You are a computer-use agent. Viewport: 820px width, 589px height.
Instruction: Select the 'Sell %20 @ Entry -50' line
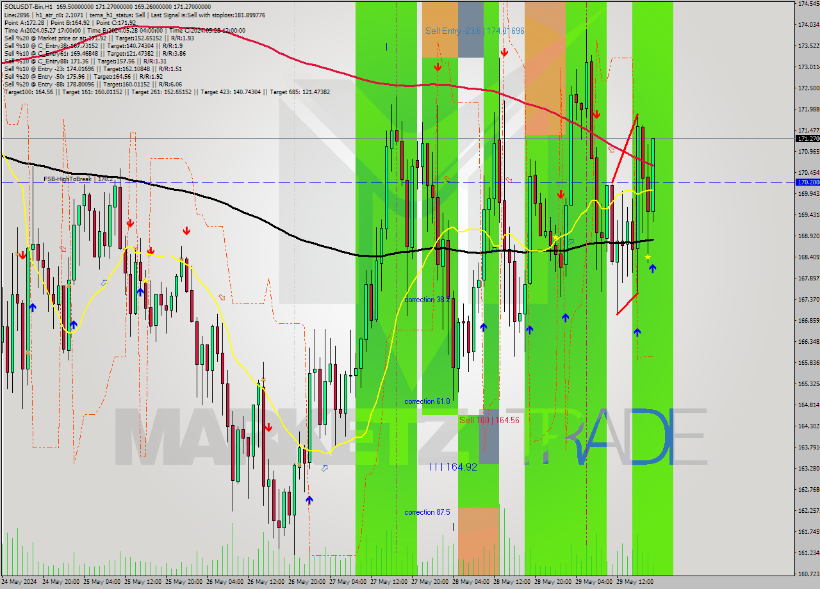click(83, 76)
